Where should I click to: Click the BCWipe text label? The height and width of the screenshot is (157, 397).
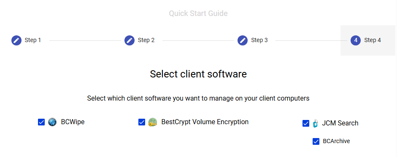(x=73, y=122)
